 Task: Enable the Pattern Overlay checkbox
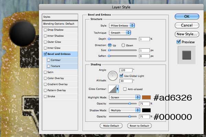click(45, 90)
